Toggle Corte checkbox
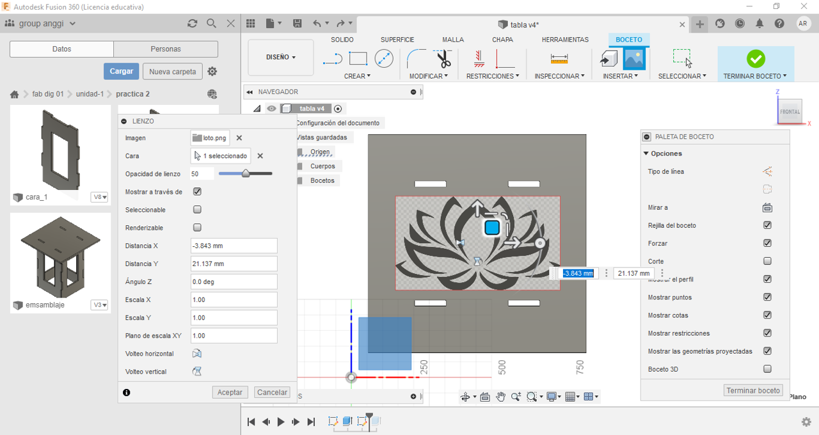 pyautogui.click(x=767, y=261)
